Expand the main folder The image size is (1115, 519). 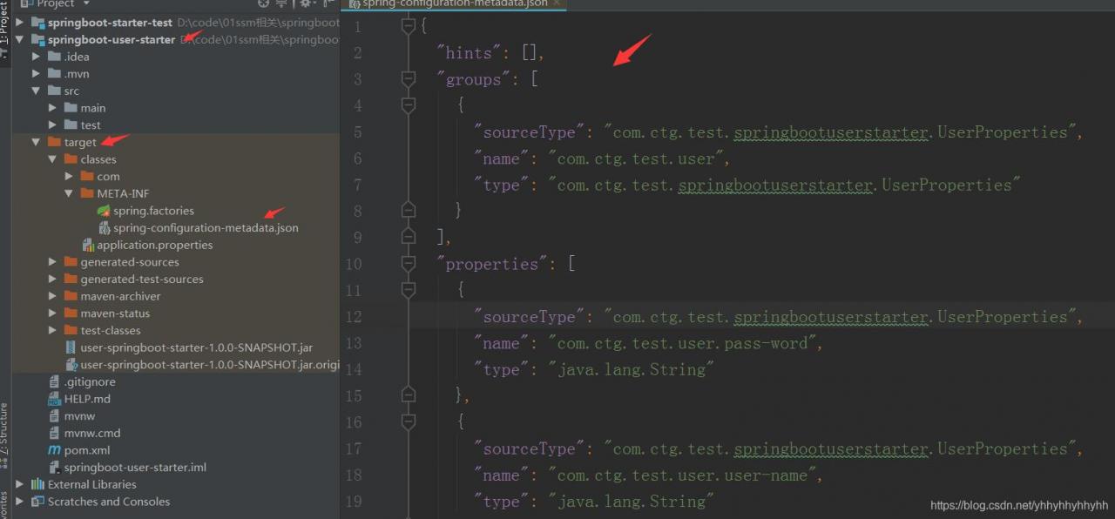coord(52,108)
